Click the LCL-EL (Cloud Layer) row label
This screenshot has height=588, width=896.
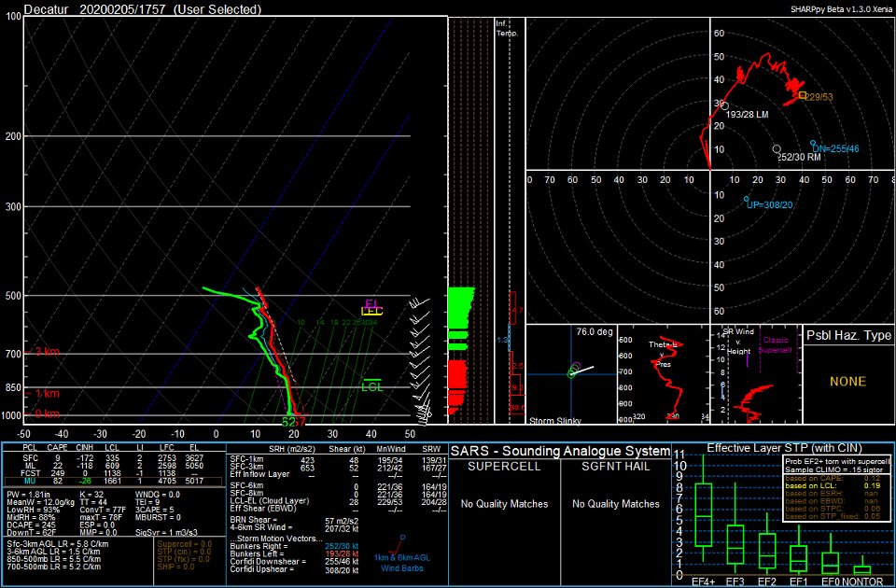(x=270, y=500)
